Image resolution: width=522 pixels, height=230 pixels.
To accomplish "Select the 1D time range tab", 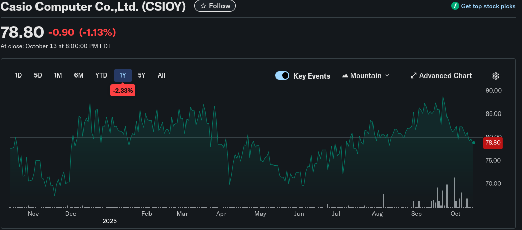I will (18, 75).
